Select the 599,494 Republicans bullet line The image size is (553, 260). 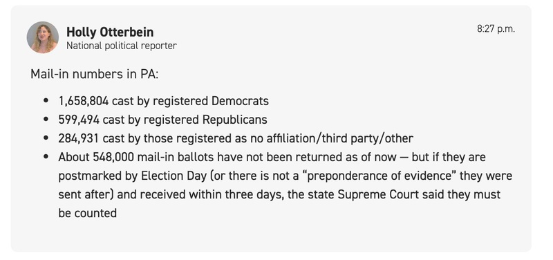(162, 120)
